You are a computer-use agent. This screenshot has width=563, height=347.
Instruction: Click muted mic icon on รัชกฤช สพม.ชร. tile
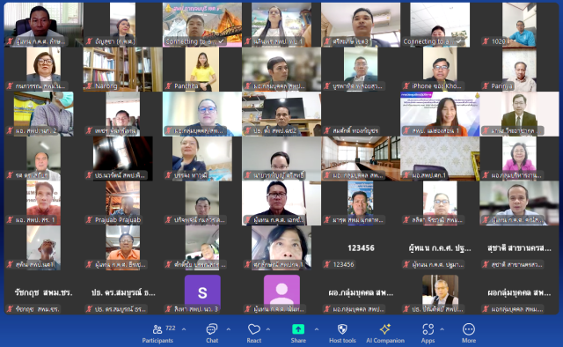pyautogui.click(x=10, y=309)
